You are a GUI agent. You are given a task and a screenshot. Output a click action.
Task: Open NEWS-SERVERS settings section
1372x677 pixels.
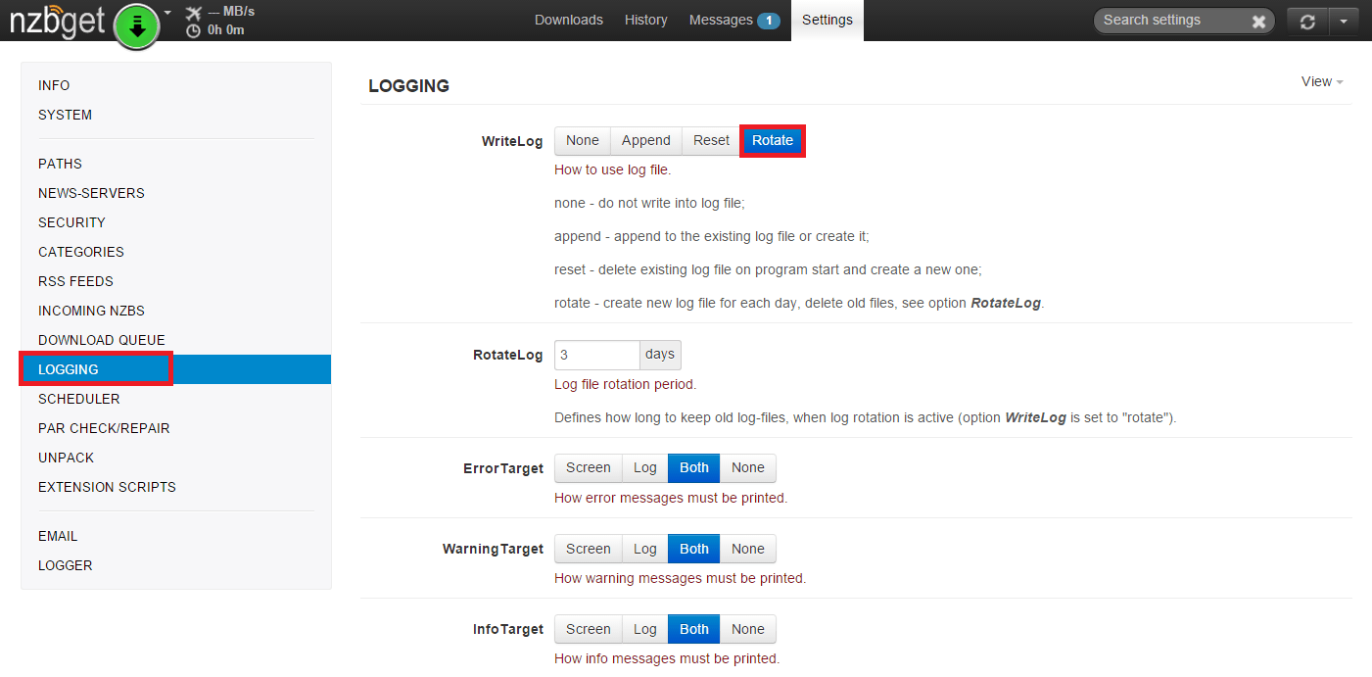coord(91,193)
